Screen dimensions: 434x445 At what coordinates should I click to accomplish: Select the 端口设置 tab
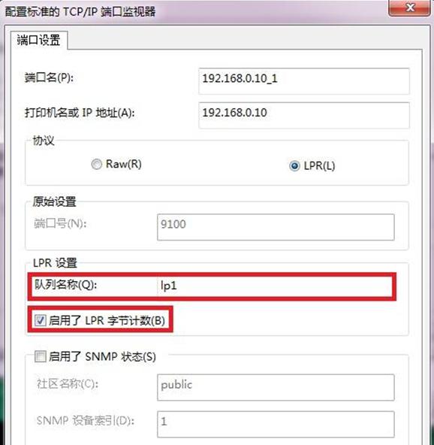[39, 40]
